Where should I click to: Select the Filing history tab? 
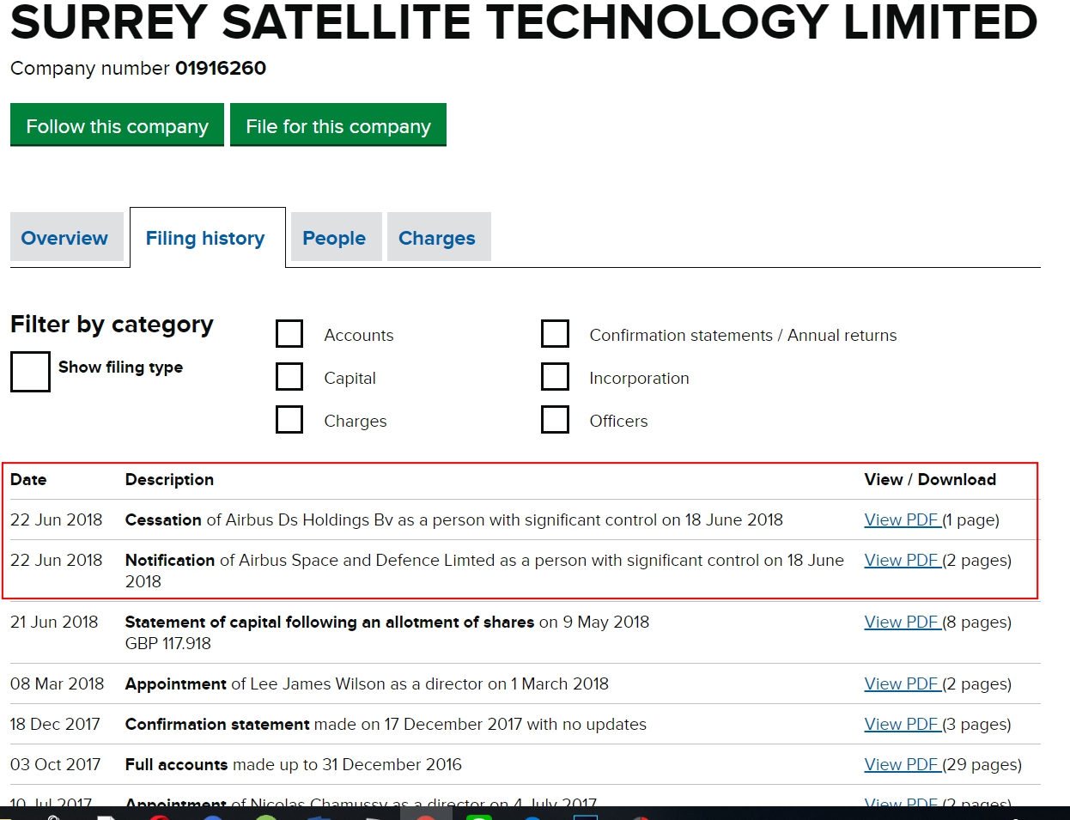coord(206,238)
